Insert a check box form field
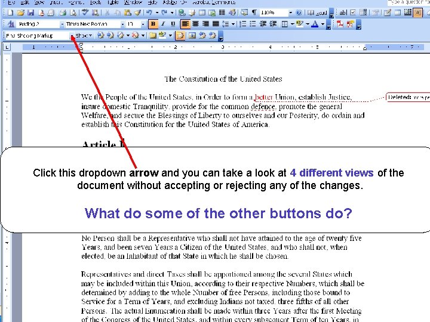The height and width of the screenshot is (322, 430). [x=353, y=13]
